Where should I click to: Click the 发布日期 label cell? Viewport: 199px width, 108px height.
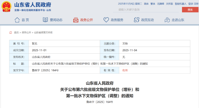point(109,50)
